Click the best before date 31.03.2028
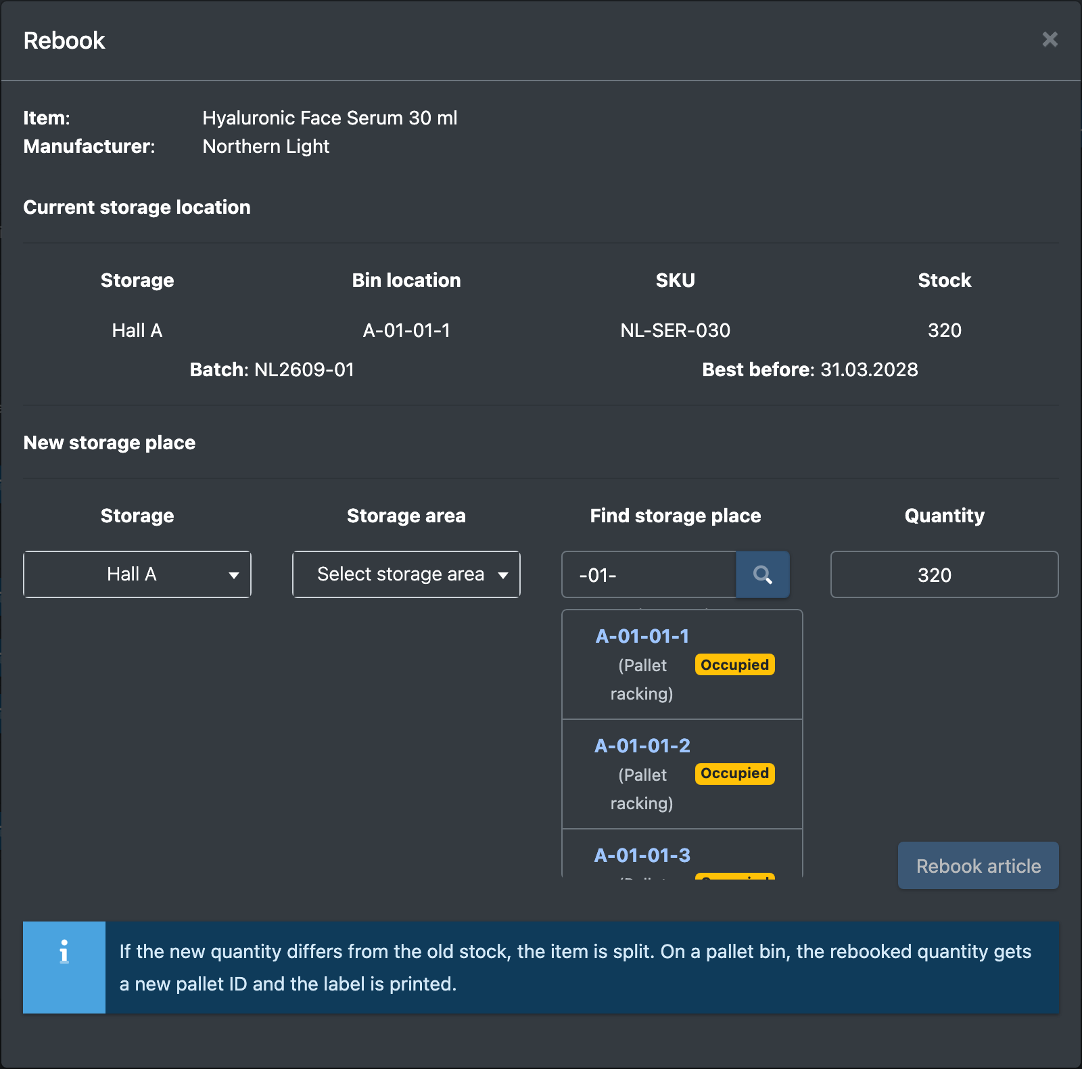The height and width of the screenshot is (1069, 1082). [869, 369]
